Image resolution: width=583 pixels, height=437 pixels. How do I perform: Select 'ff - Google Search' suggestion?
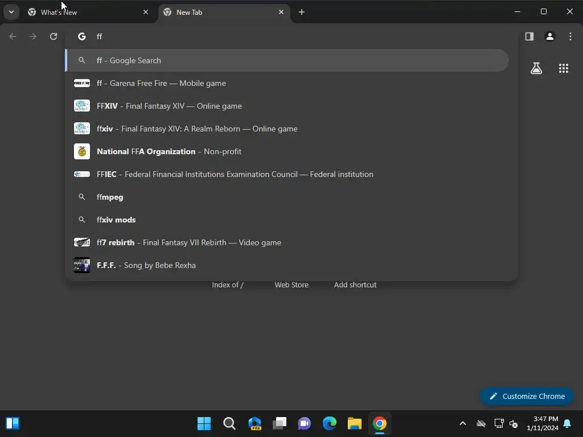287,60
